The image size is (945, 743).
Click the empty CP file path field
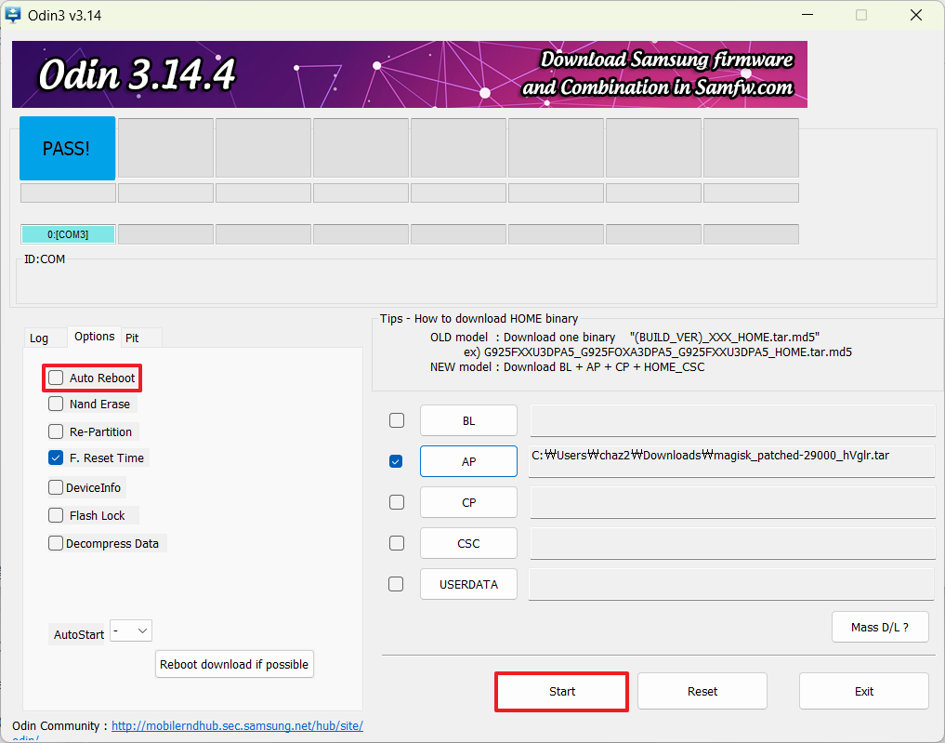click(733, 503)
